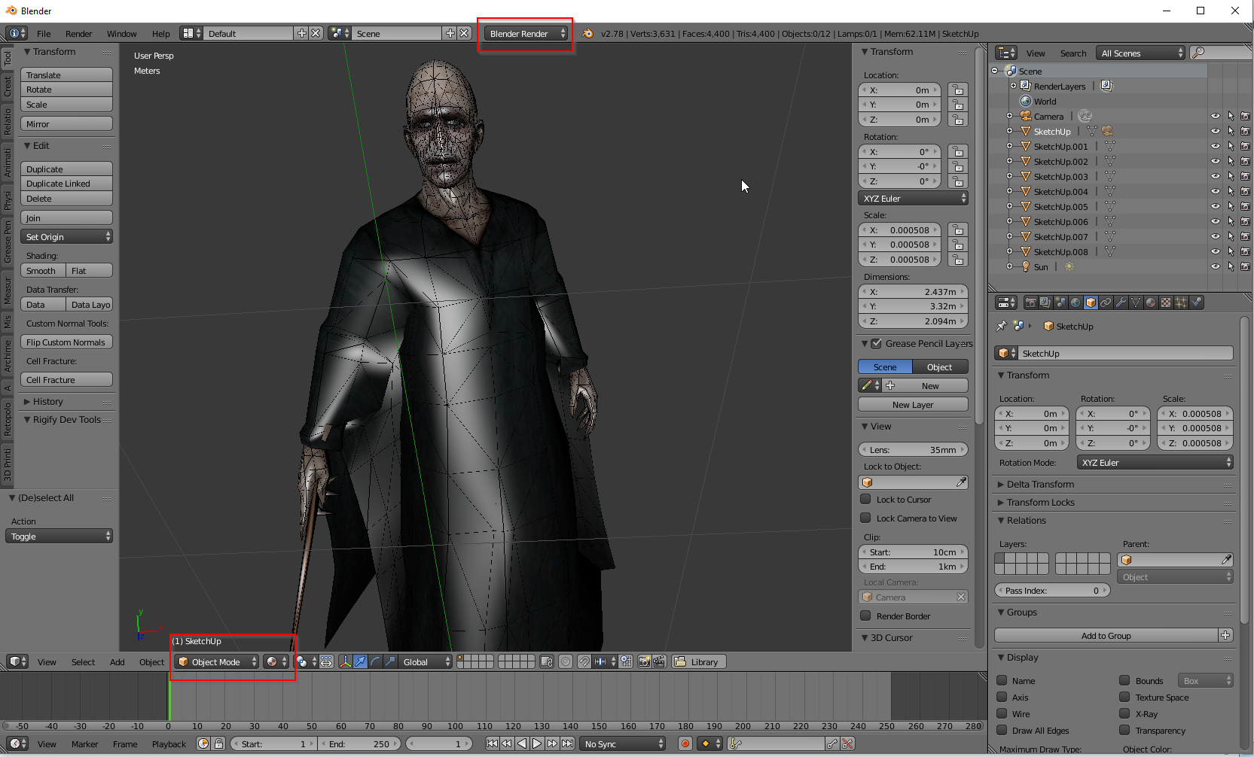Click the snap magnet icon in 3D header
This screenshot has width=1254, height=757.
point(584,661)
